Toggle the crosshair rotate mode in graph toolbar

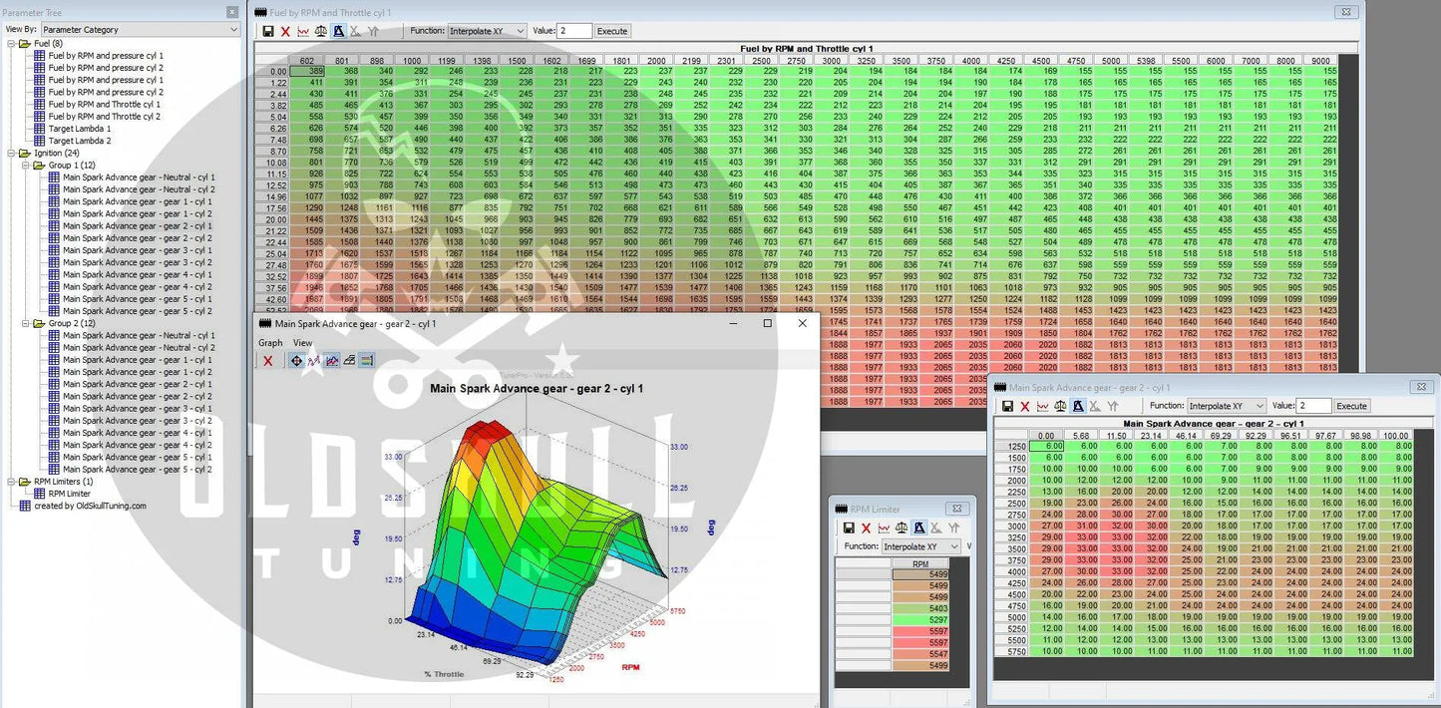click(296, 361)
